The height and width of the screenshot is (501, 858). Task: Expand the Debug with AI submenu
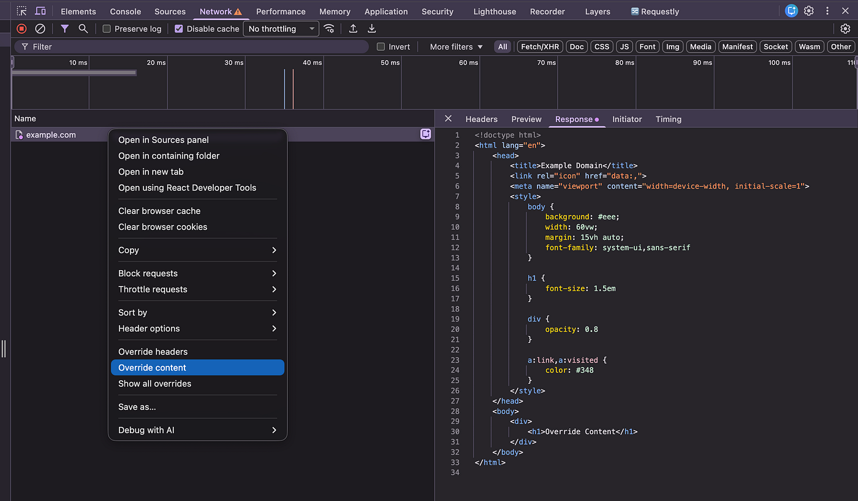pyautogui.click(x=197, y=430)
